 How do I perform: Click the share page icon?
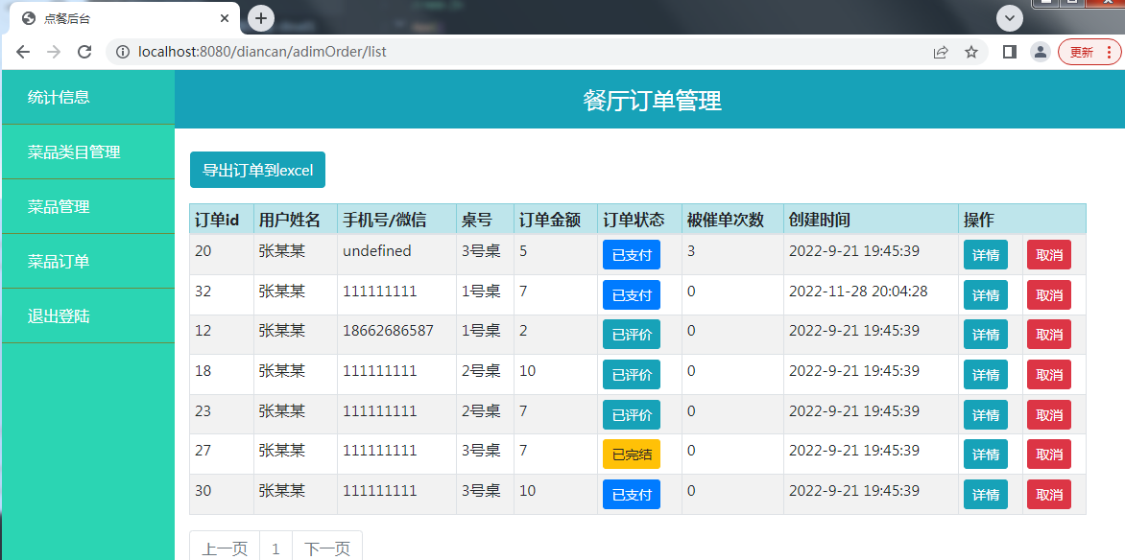coord(941,52)
